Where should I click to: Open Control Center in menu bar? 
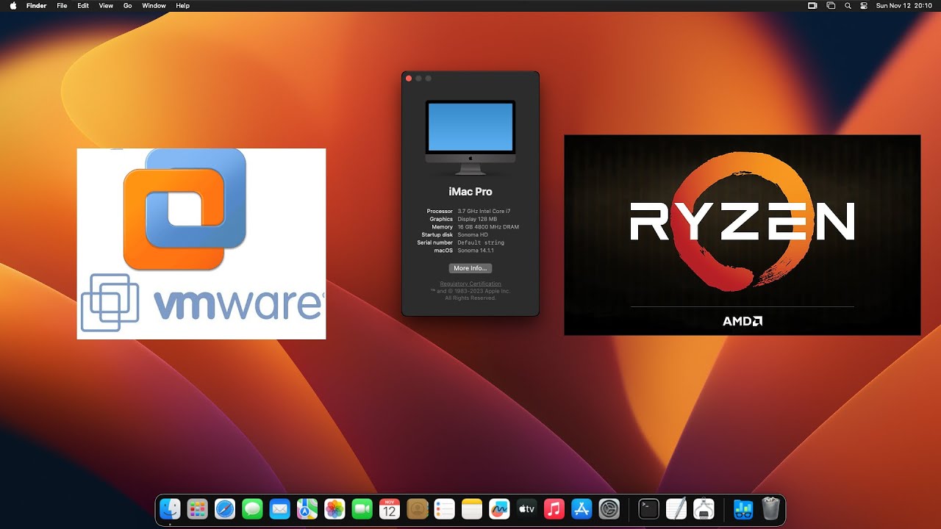864,5
